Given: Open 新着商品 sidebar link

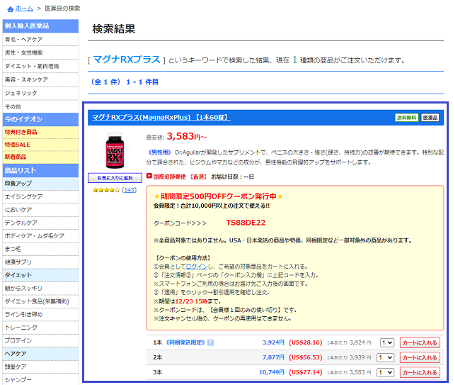Looking at the screenshot, I should click(40, 157).
